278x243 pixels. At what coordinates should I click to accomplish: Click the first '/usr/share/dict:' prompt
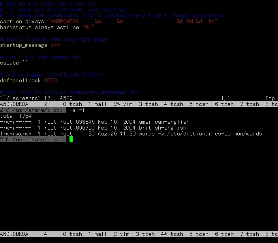coord(38,110)
